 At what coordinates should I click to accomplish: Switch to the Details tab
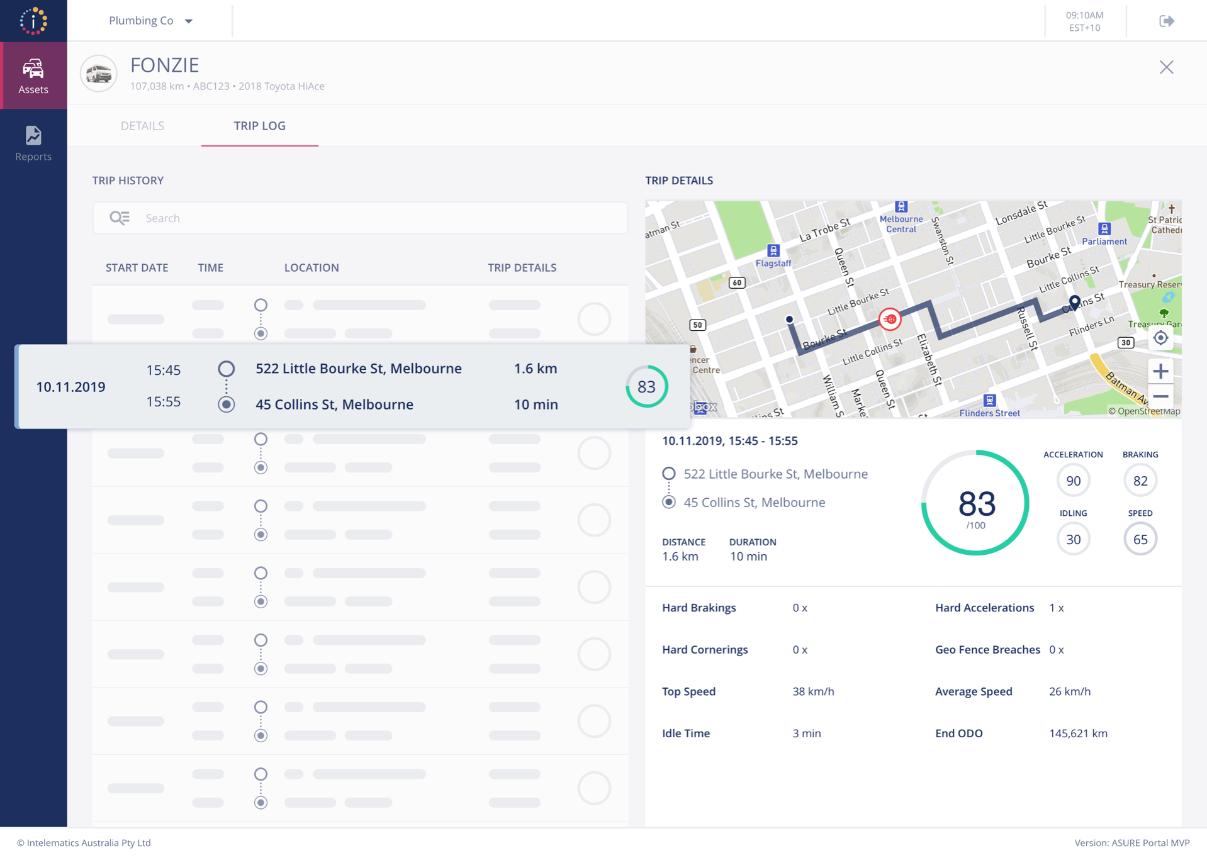click(x=142, y=126)
